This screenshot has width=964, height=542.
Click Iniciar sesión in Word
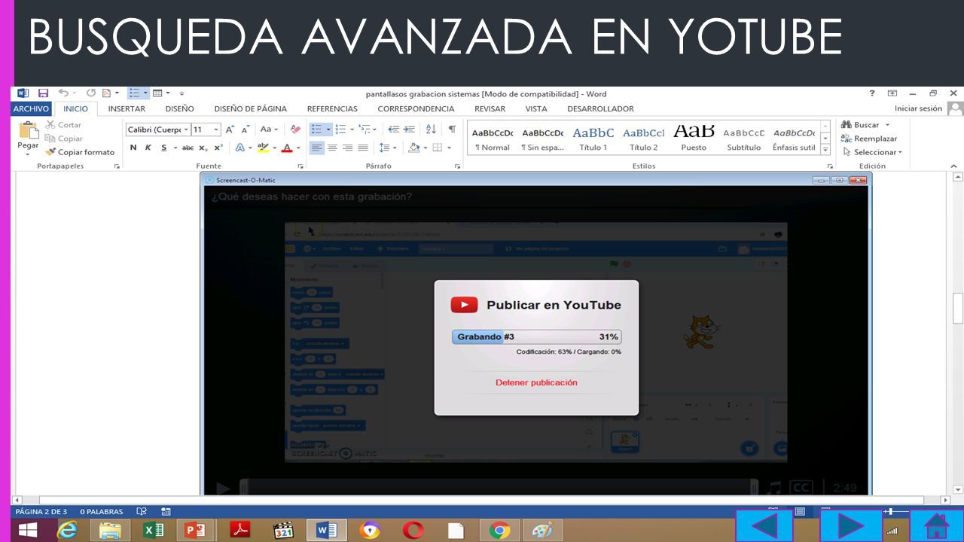click(x=918, y=108)
